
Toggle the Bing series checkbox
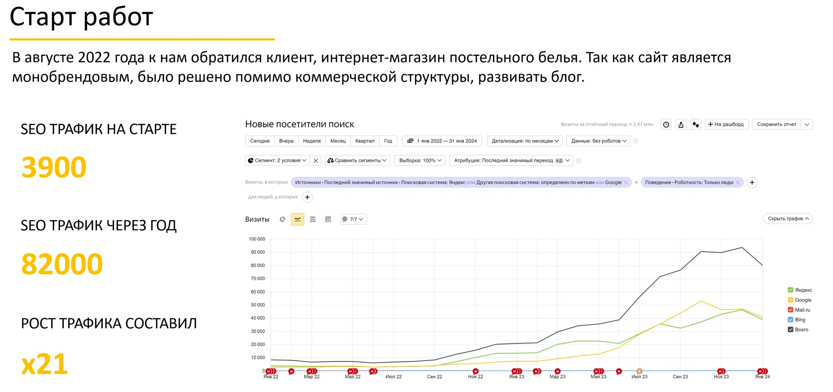coord(790,320)
